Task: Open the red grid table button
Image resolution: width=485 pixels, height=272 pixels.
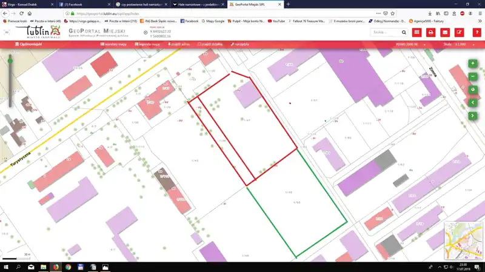Action: pyautogui.click(x=417, y=32)
